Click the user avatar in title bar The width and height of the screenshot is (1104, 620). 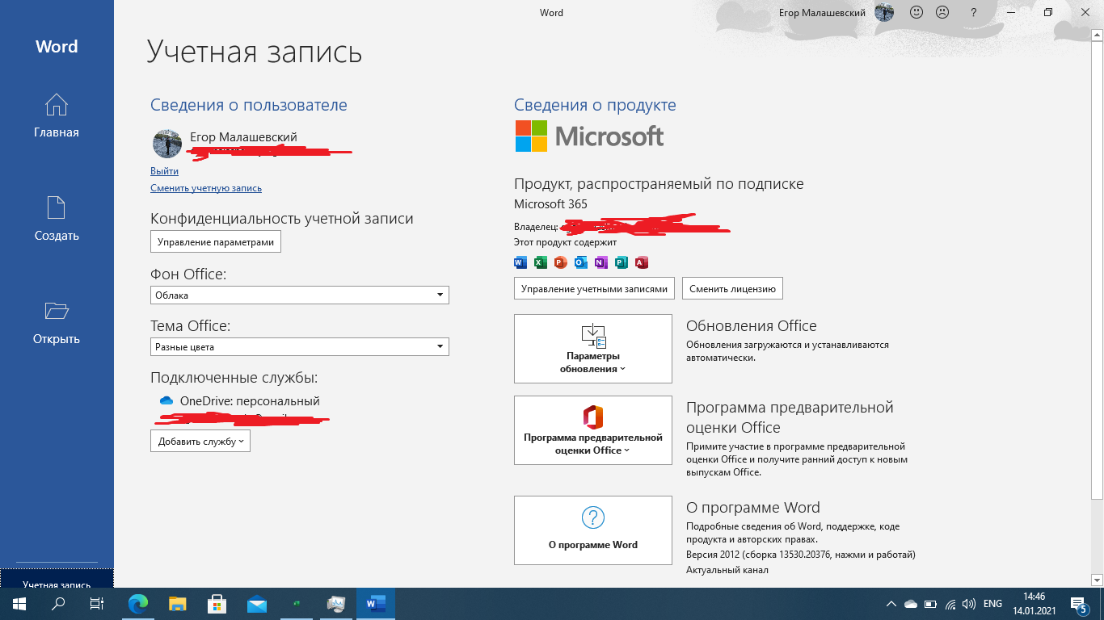tap(885, 12)
